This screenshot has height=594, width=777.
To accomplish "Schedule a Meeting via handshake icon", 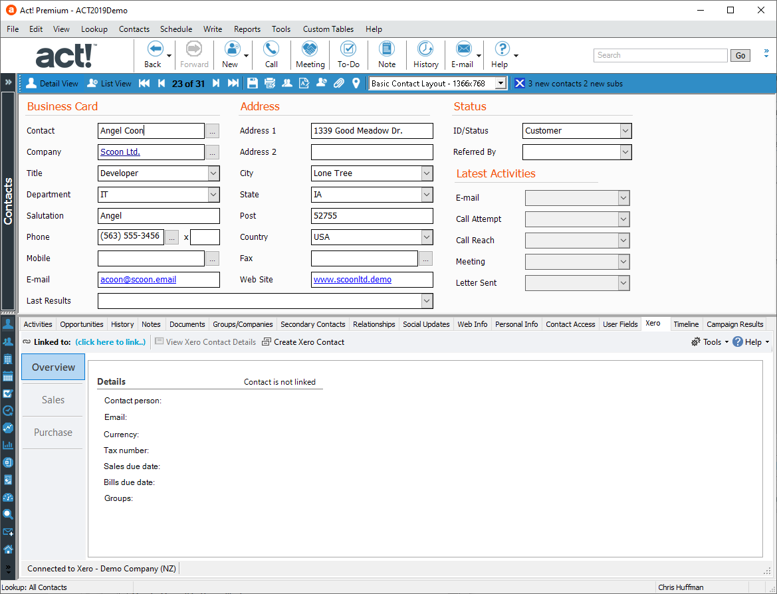I will tap(310, 54).
